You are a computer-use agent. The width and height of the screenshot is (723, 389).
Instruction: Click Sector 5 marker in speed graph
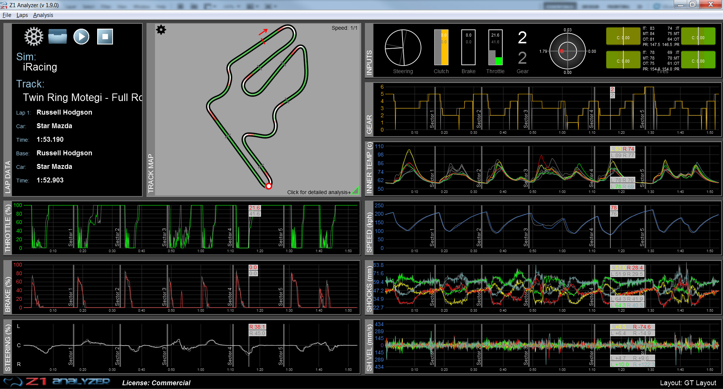pos(642,237)
